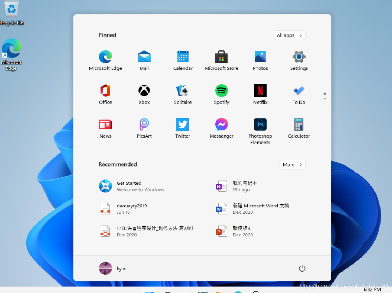Open 新建 Microsoft Word 文档 document
The image size is (392, 293).
coord(252,209)
